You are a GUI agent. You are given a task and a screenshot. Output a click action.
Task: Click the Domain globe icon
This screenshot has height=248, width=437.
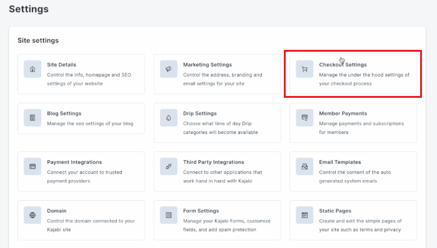[33, 215]
